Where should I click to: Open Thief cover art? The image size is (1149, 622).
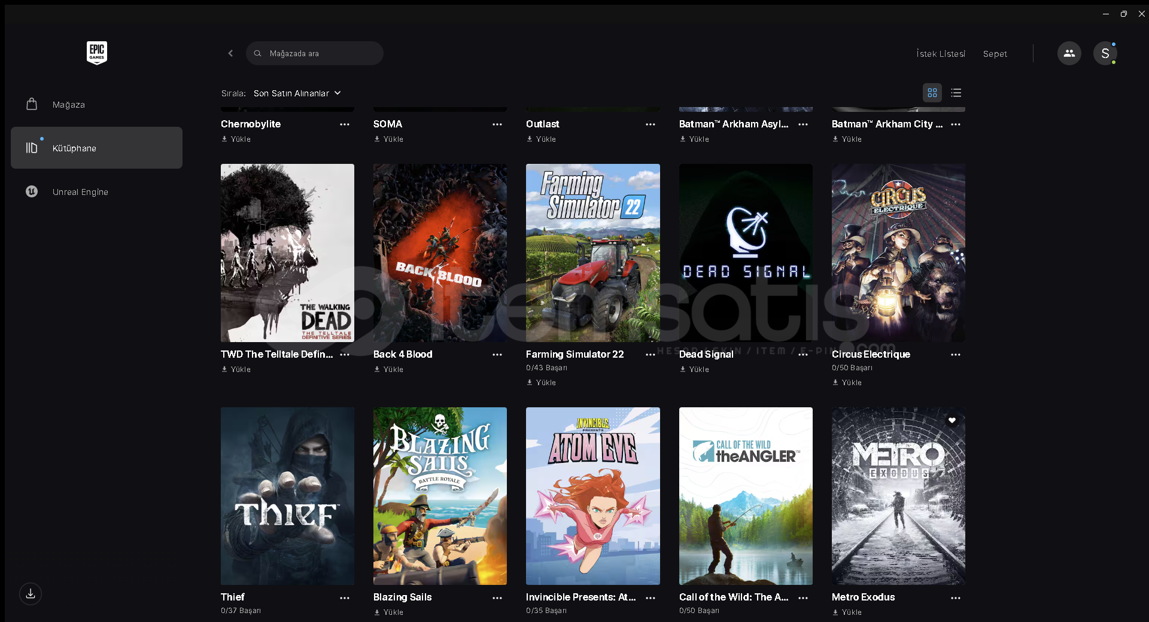(287, 496)
